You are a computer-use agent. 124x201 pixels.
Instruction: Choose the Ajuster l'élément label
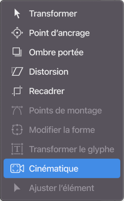point(62,188)
